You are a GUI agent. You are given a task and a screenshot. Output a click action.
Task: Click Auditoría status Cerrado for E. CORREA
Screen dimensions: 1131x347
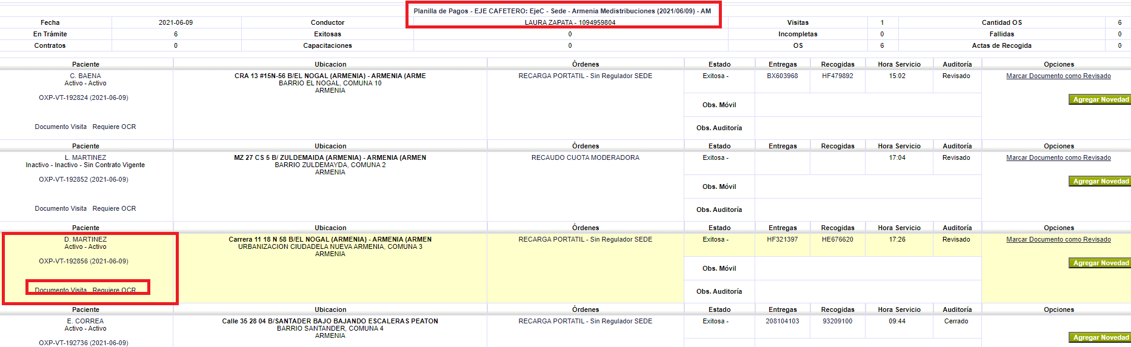pyautogui.click(x=956, y=322)
